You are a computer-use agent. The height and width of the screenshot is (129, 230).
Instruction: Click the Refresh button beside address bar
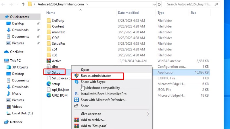tap(158, 4)
